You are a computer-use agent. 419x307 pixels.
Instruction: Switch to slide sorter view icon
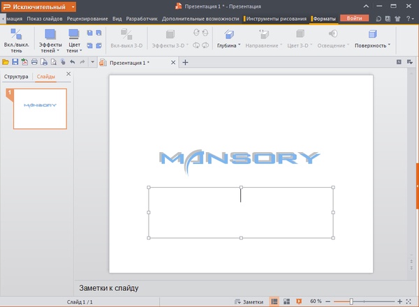pos(286,301)
